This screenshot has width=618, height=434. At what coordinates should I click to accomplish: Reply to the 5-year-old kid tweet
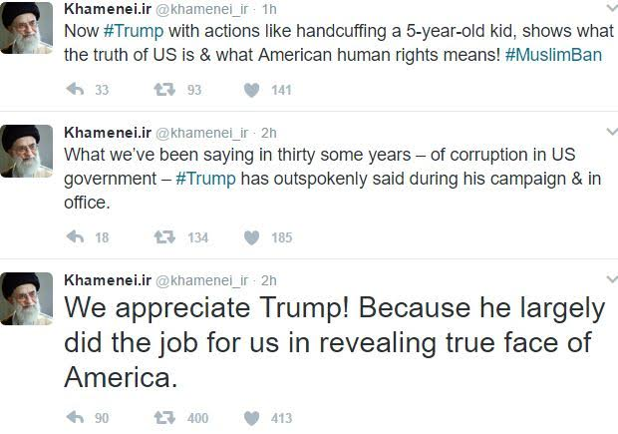point(74,90)
